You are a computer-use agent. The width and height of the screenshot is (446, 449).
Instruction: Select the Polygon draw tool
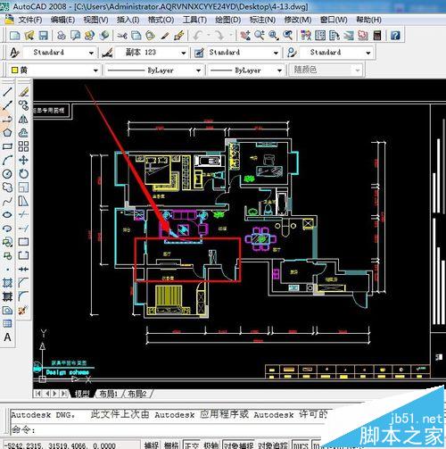7,133
